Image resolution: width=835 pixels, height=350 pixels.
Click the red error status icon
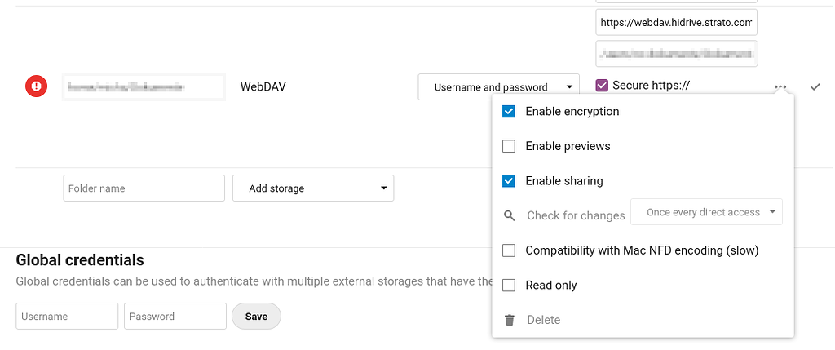(x=36, y=86)
